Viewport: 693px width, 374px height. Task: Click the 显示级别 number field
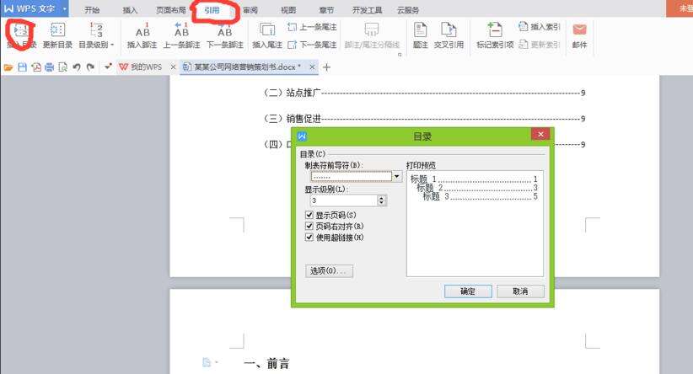tap(343, 200)
